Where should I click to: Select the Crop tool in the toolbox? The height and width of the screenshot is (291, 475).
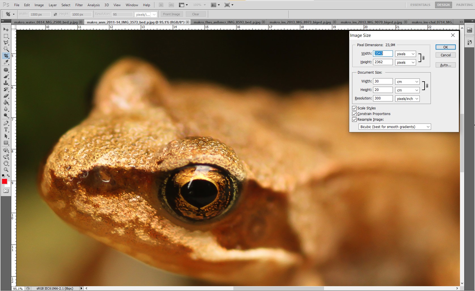[6, 56]
